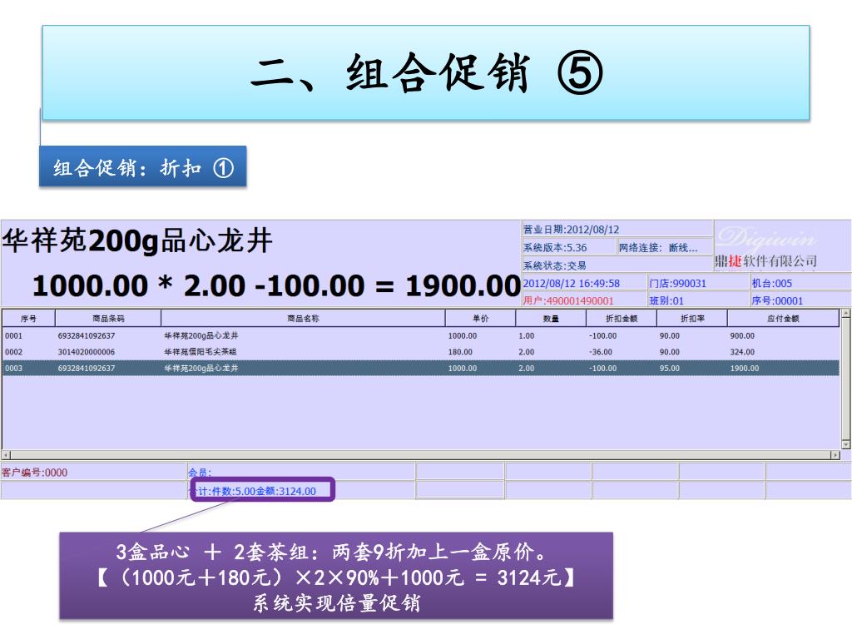Viewport: 852px width, 639px height.
Task: Select highlighted row 0003
Action: (421, 368)
